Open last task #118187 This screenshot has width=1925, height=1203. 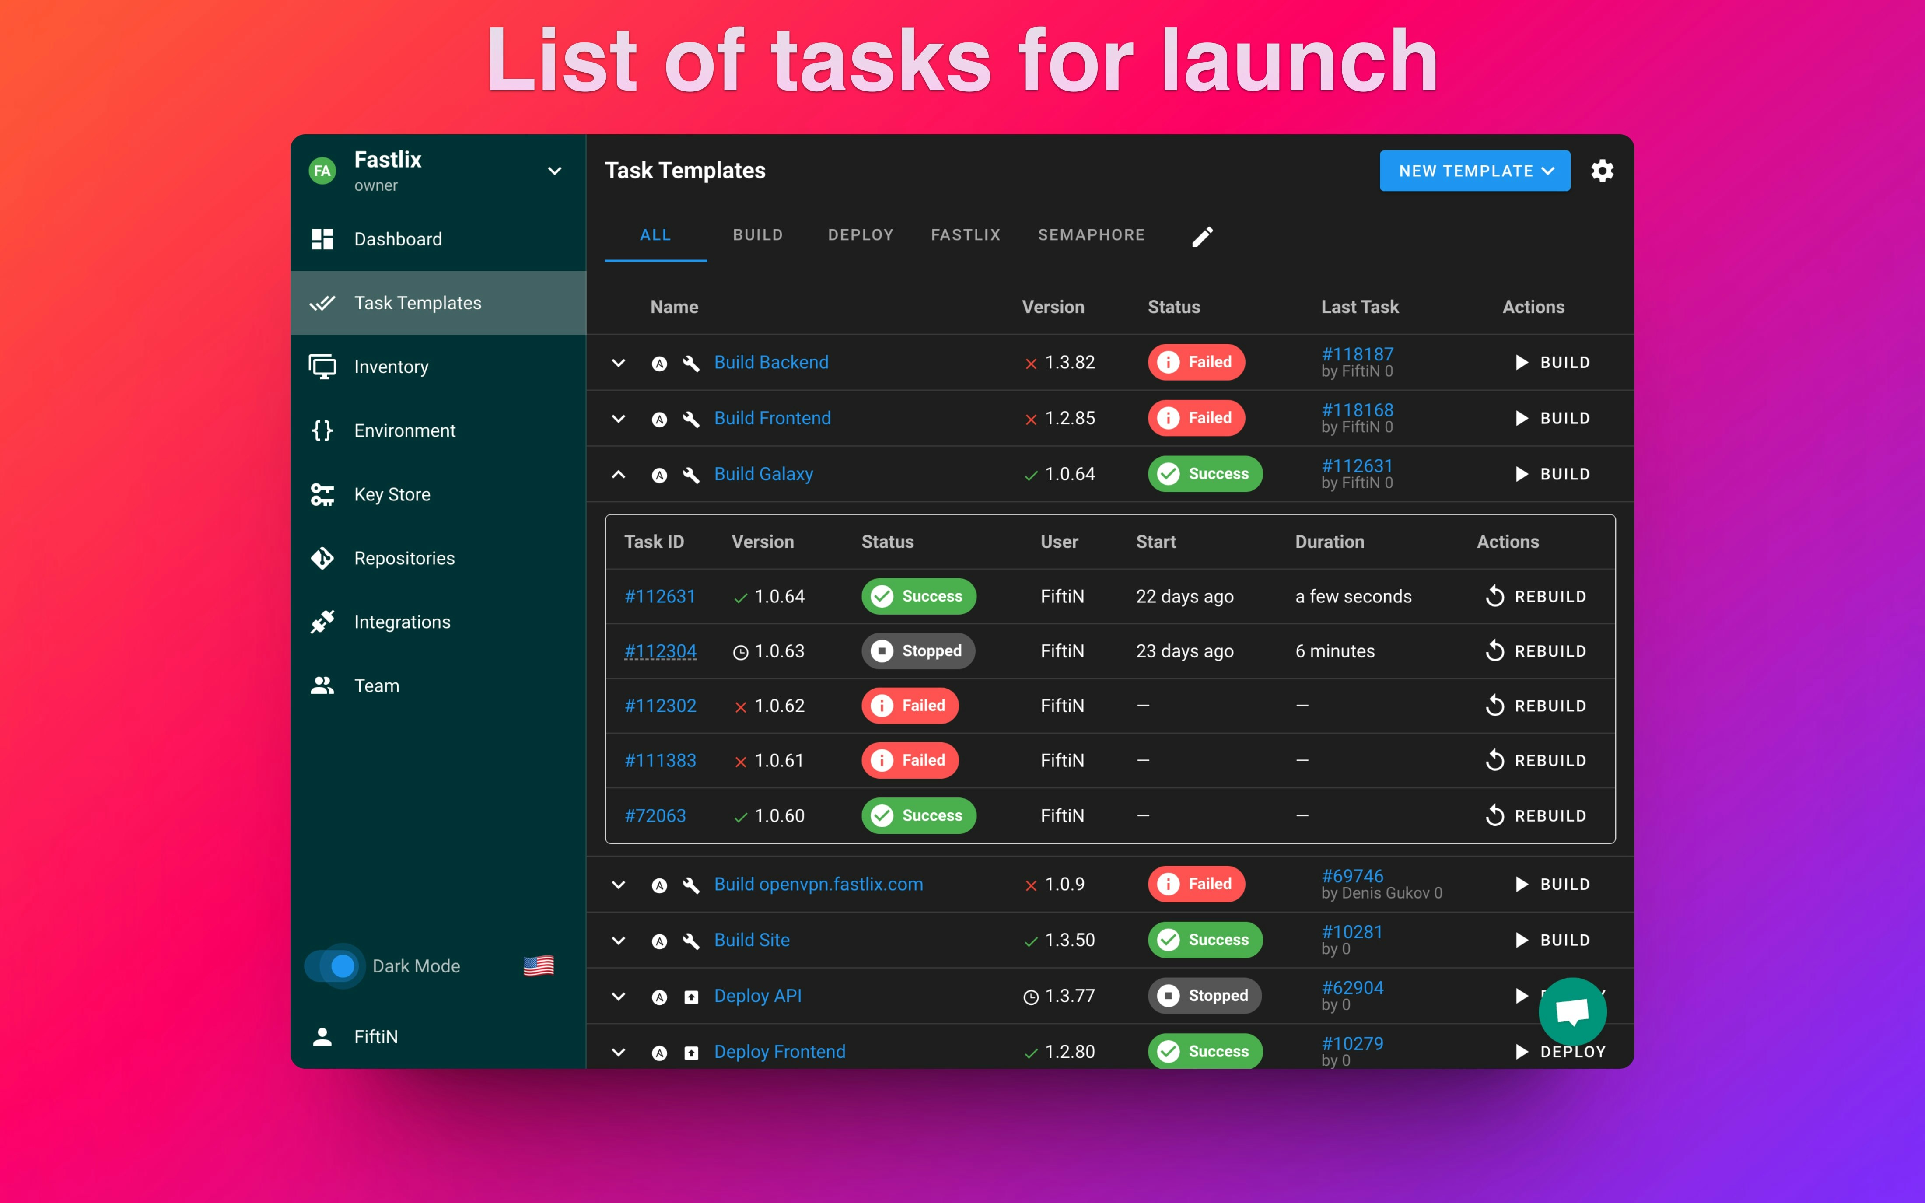click(1357, 354)
